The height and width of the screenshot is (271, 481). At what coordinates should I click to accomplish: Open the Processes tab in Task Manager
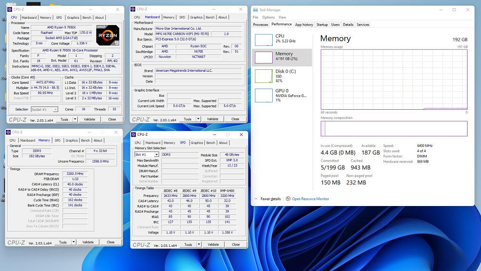coord(261,25)
